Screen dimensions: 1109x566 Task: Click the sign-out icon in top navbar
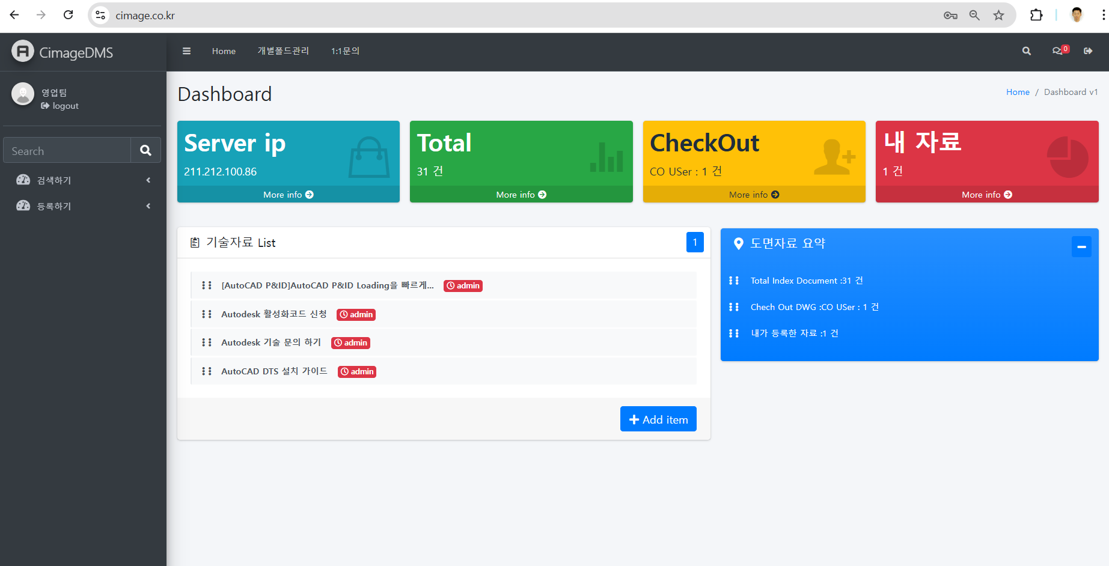click(x=1088, y=51)
